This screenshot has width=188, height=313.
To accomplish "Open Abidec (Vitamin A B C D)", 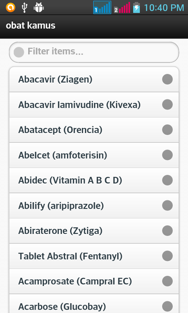I will click(94, 180).
